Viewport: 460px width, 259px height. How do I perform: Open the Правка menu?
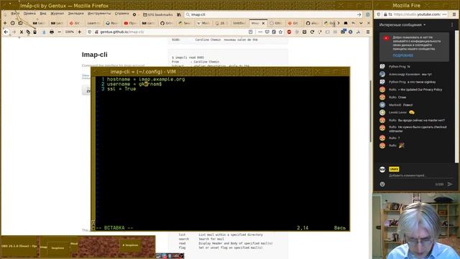pos(29,14)
